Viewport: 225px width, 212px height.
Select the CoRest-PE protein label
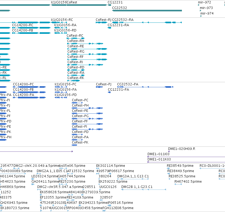80,111
